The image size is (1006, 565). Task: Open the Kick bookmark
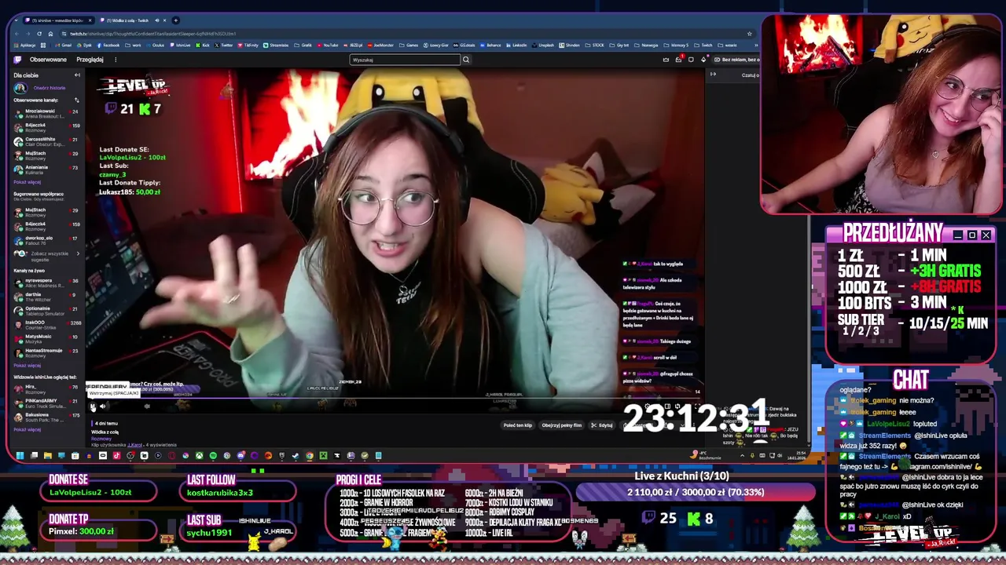(203, 46)
